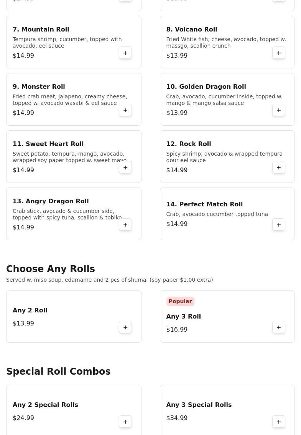Click the Special Roll Combos heading
Screen dimensions: 301x435
click(x=58, y=372)
